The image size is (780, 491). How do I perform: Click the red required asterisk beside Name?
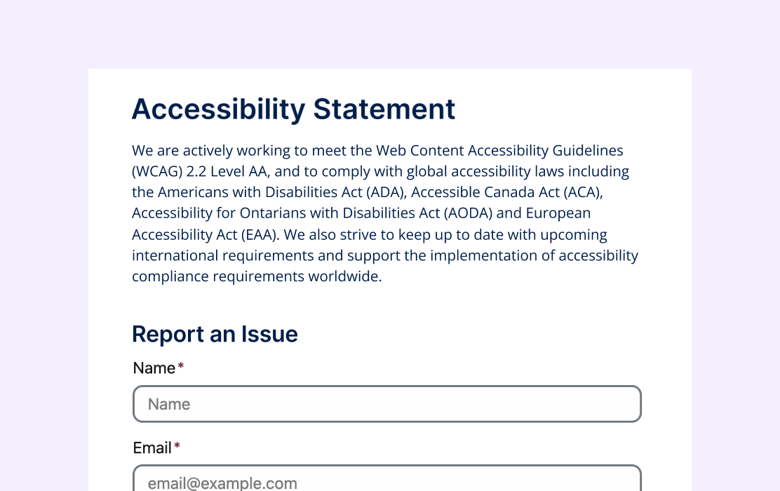(181, 368)
